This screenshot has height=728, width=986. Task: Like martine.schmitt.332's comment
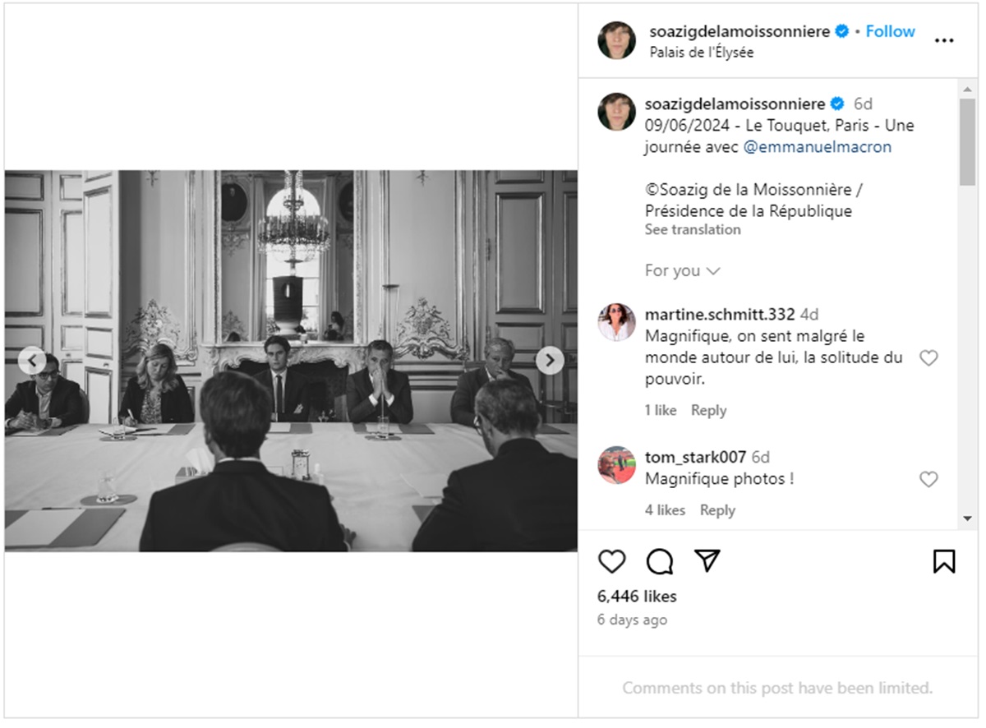(928, 358)
